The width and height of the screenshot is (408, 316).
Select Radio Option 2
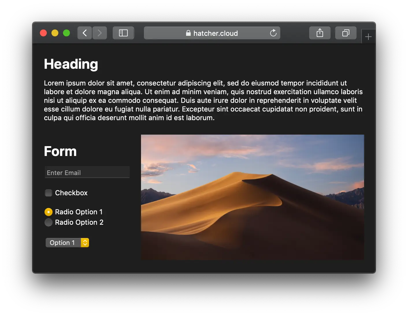pyautogui.click(x=48, y=222)
